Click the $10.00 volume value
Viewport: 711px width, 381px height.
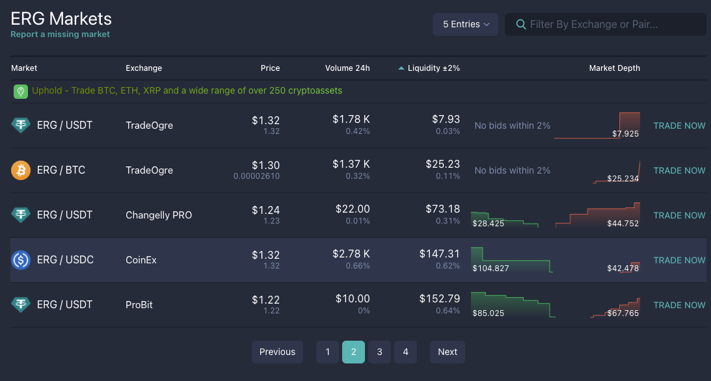353,298
